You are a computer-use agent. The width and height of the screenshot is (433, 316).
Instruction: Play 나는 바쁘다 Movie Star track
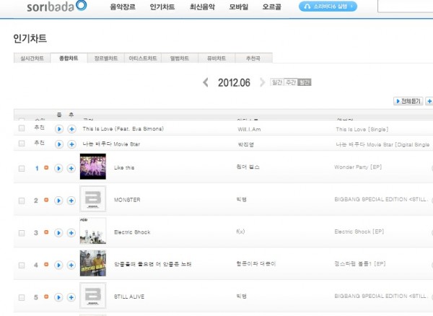59,144
